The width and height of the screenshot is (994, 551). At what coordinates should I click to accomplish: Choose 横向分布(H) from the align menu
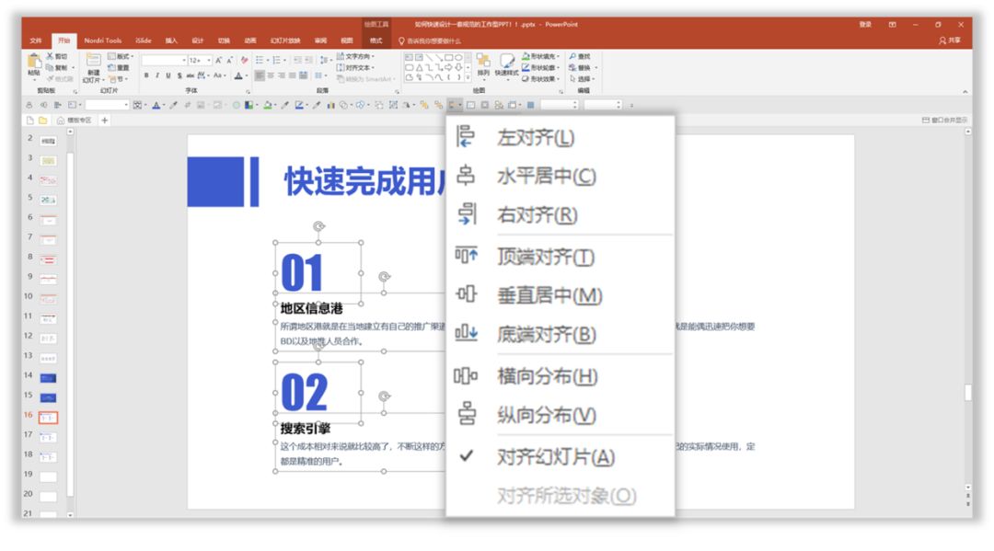(x=561, y=376)
